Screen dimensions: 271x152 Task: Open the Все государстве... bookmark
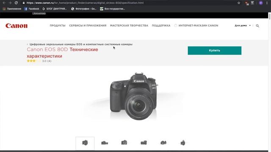pyautogui.click(x=112, y=9)
